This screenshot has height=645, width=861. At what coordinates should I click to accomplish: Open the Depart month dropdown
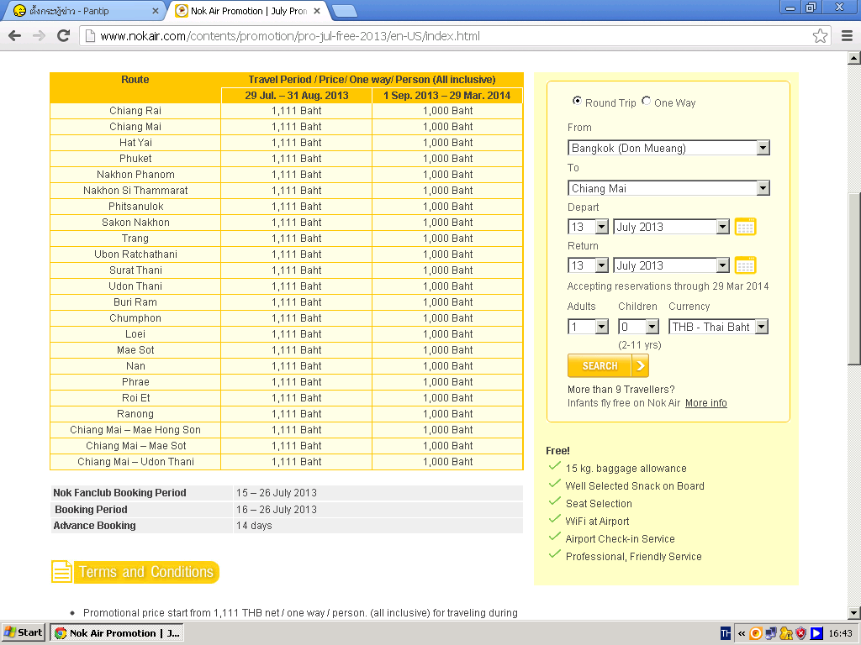(671, 227)
